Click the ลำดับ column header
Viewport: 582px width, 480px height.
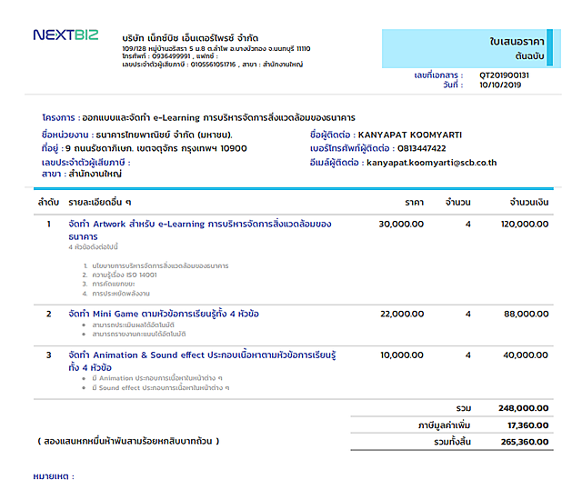click(x=48, y=201)
